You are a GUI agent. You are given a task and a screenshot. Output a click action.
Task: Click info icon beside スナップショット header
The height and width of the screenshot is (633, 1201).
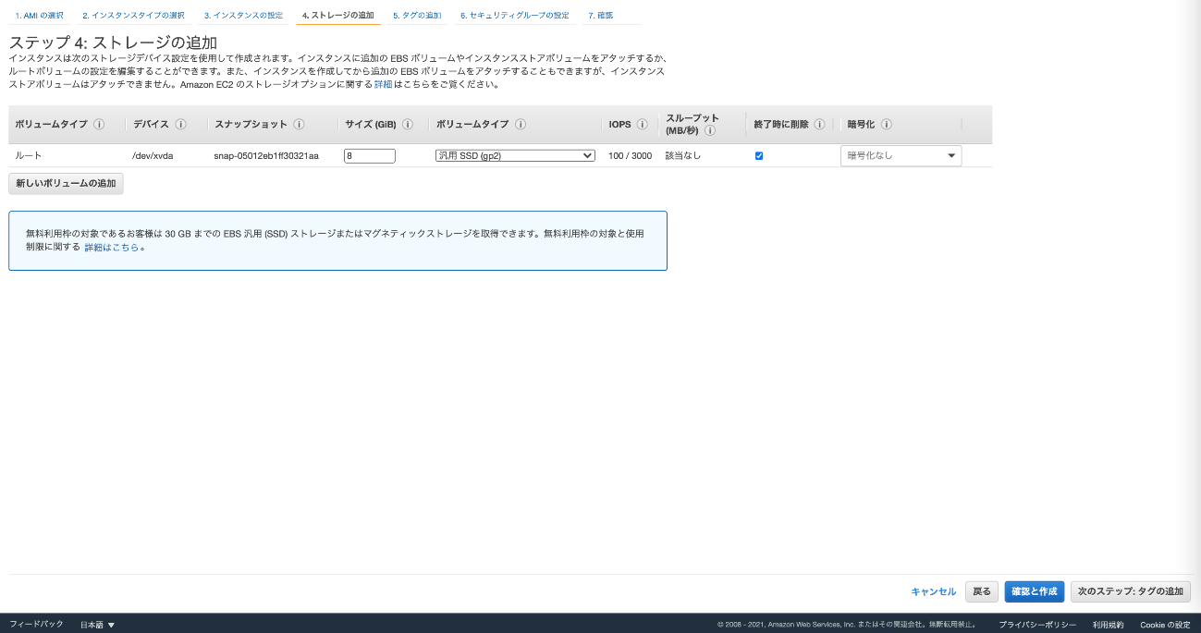pyautogui.click(x=298, y=125)
